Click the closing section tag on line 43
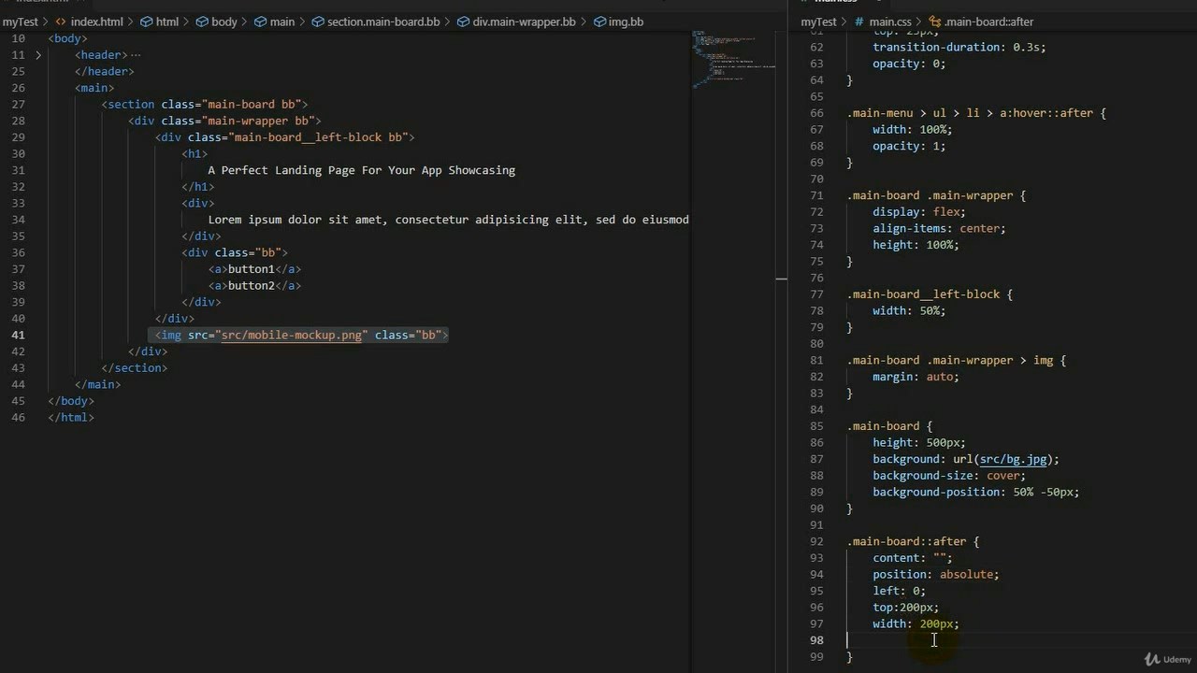The height and width of the screenshot is (673, 1197). coord(135,367)
